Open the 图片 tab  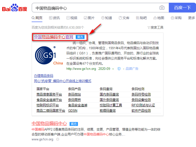point(89,18)
